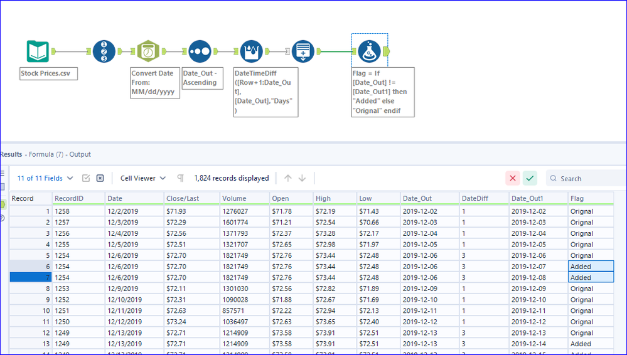Click the Date cell 12/9/2019
The height and width of the screenshot is (355, 627).
[x=134, y=289]
